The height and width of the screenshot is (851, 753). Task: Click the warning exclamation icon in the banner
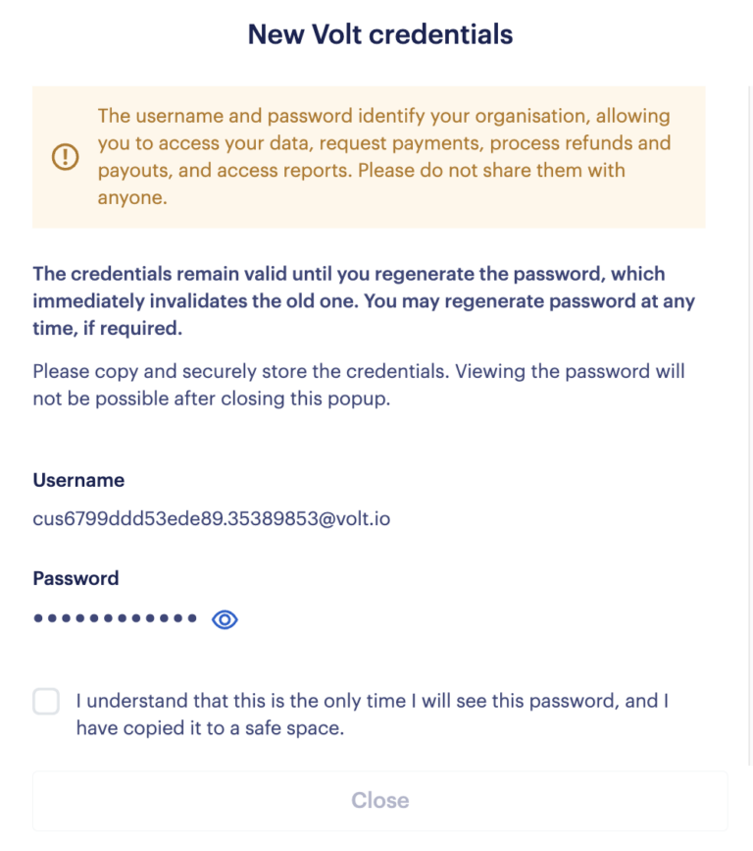65,156
